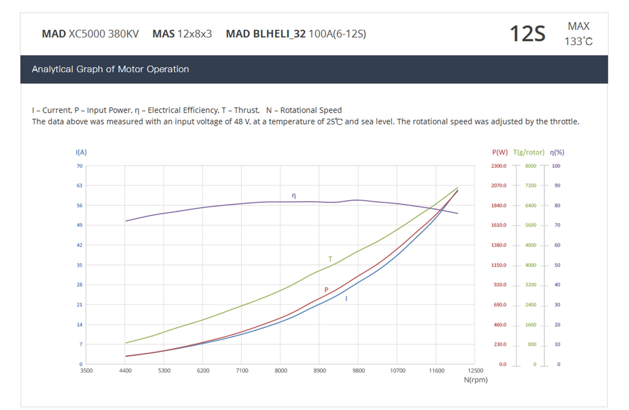This screenshot has width=629, height=410.
Task: Click the η(%) axis title
Action: pyautogui.click(x=557, y=152)
